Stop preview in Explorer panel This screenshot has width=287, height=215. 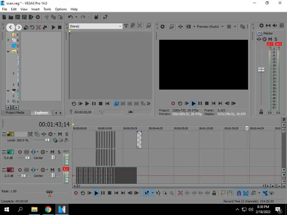tap(60, 27)
